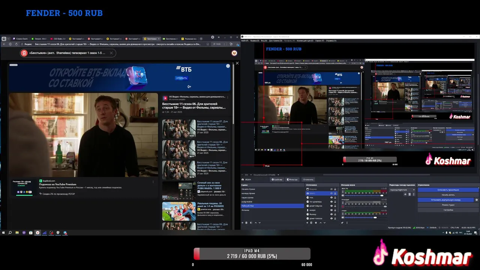
Task: Select the Фильмы scene
Action: tap(272, 210)
